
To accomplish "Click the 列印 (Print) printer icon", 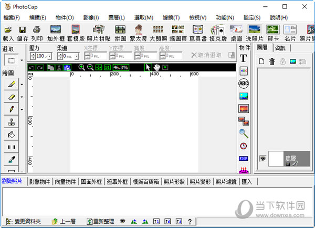I will point(37,29).
